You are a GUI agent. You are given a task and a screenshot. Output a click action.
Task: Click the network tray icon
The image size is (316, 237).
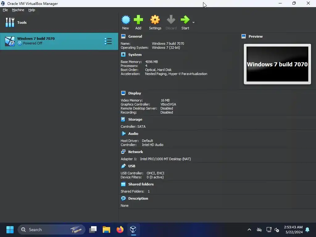point(269,230)
